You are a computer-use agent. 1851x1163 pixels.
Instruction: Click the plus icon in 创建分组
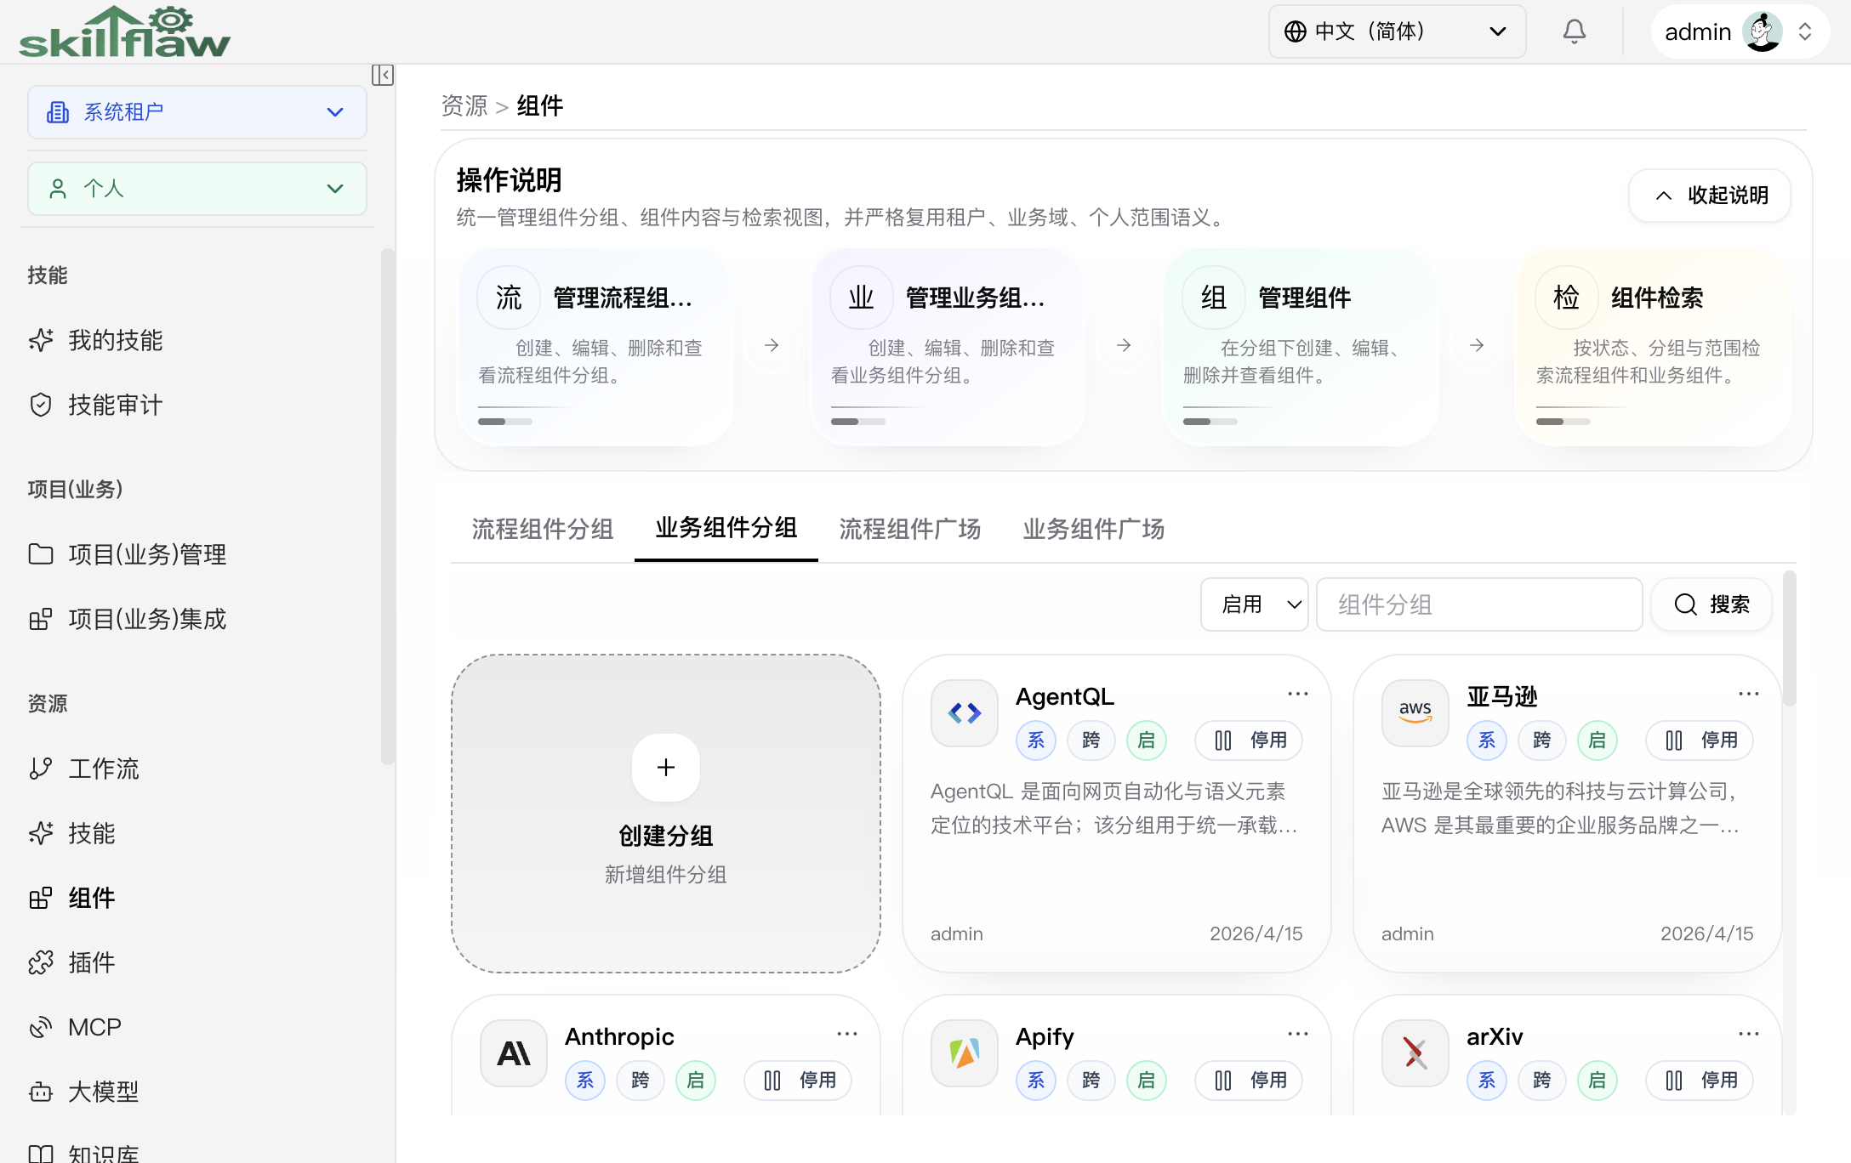(x=666, y=768)
